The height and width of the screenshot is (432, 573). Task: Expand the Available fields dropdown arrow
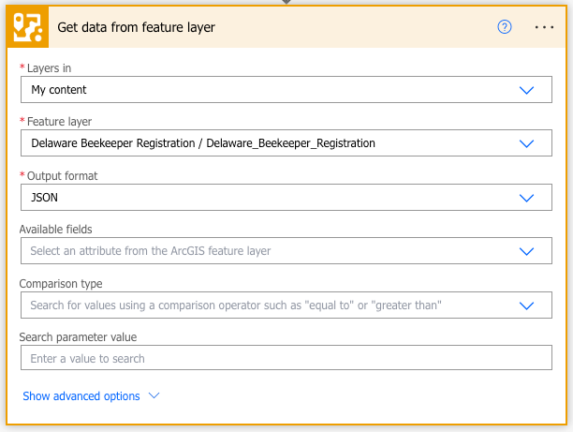click(526, 251)
